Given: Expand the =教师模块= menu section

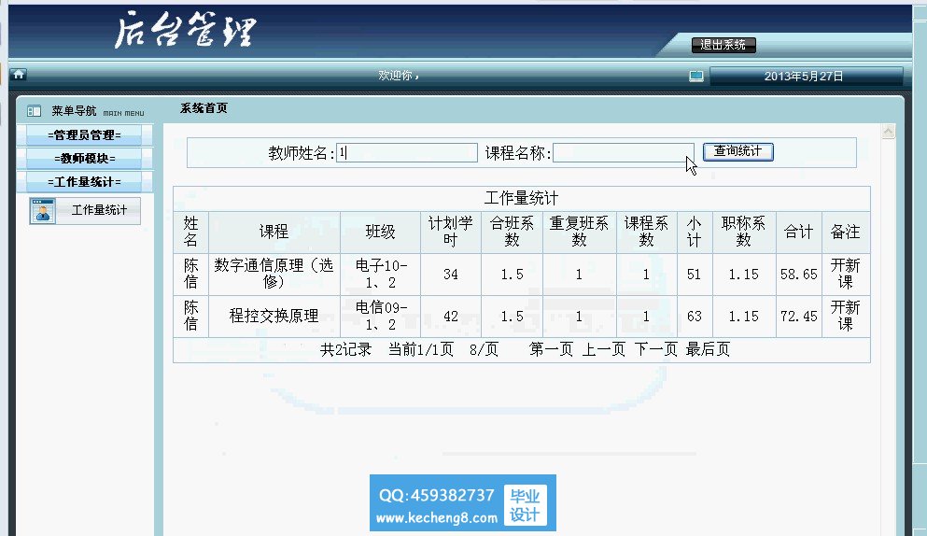Looking at the screenshot, I should tap(84, 159).
